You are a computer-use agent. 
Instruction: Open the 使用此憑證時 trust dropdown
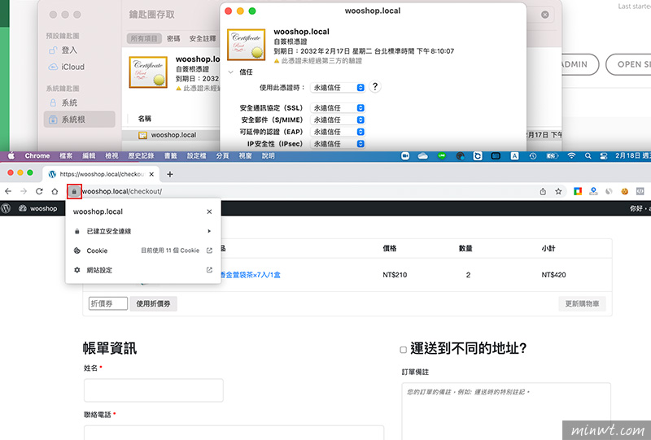pos(338,88)
